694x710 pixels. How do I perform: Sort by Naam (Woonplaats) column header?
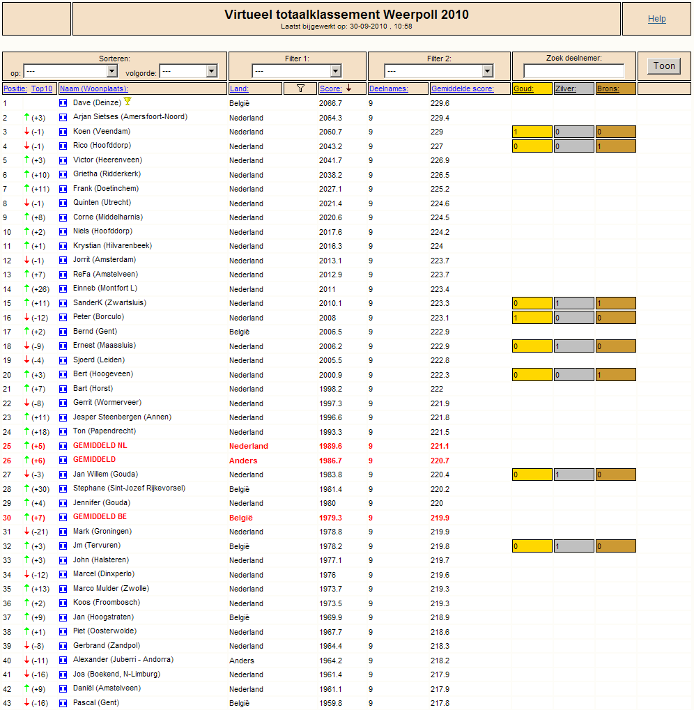point(94,88)
